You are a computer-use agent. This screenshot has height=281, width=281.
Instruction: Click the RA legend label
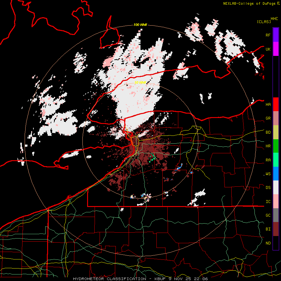268,160
